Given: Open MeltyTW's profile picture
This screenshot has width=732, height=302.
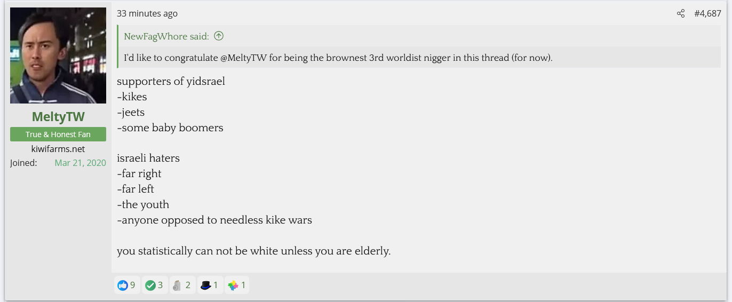Looking at the screenshot, I should [x=58, y=55].
